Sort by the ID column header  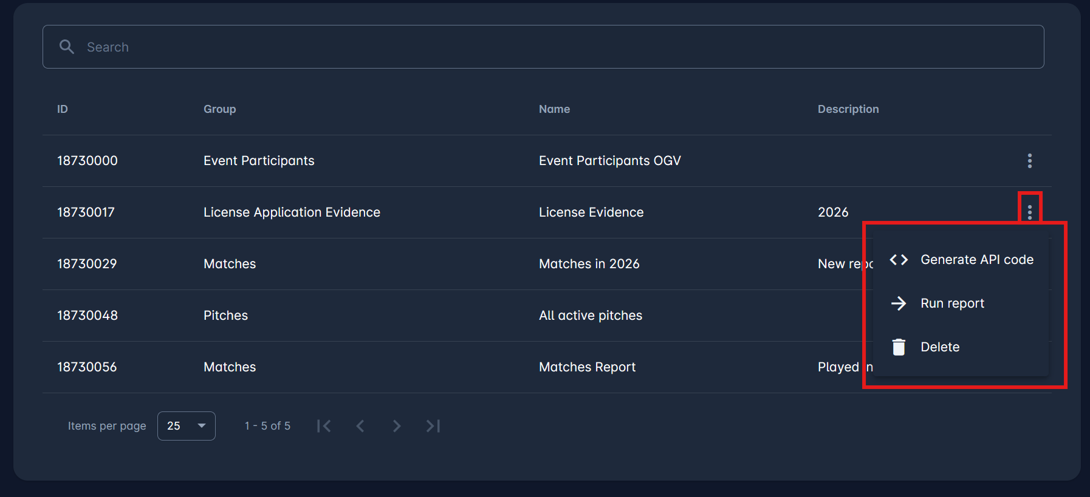[63, 109]
